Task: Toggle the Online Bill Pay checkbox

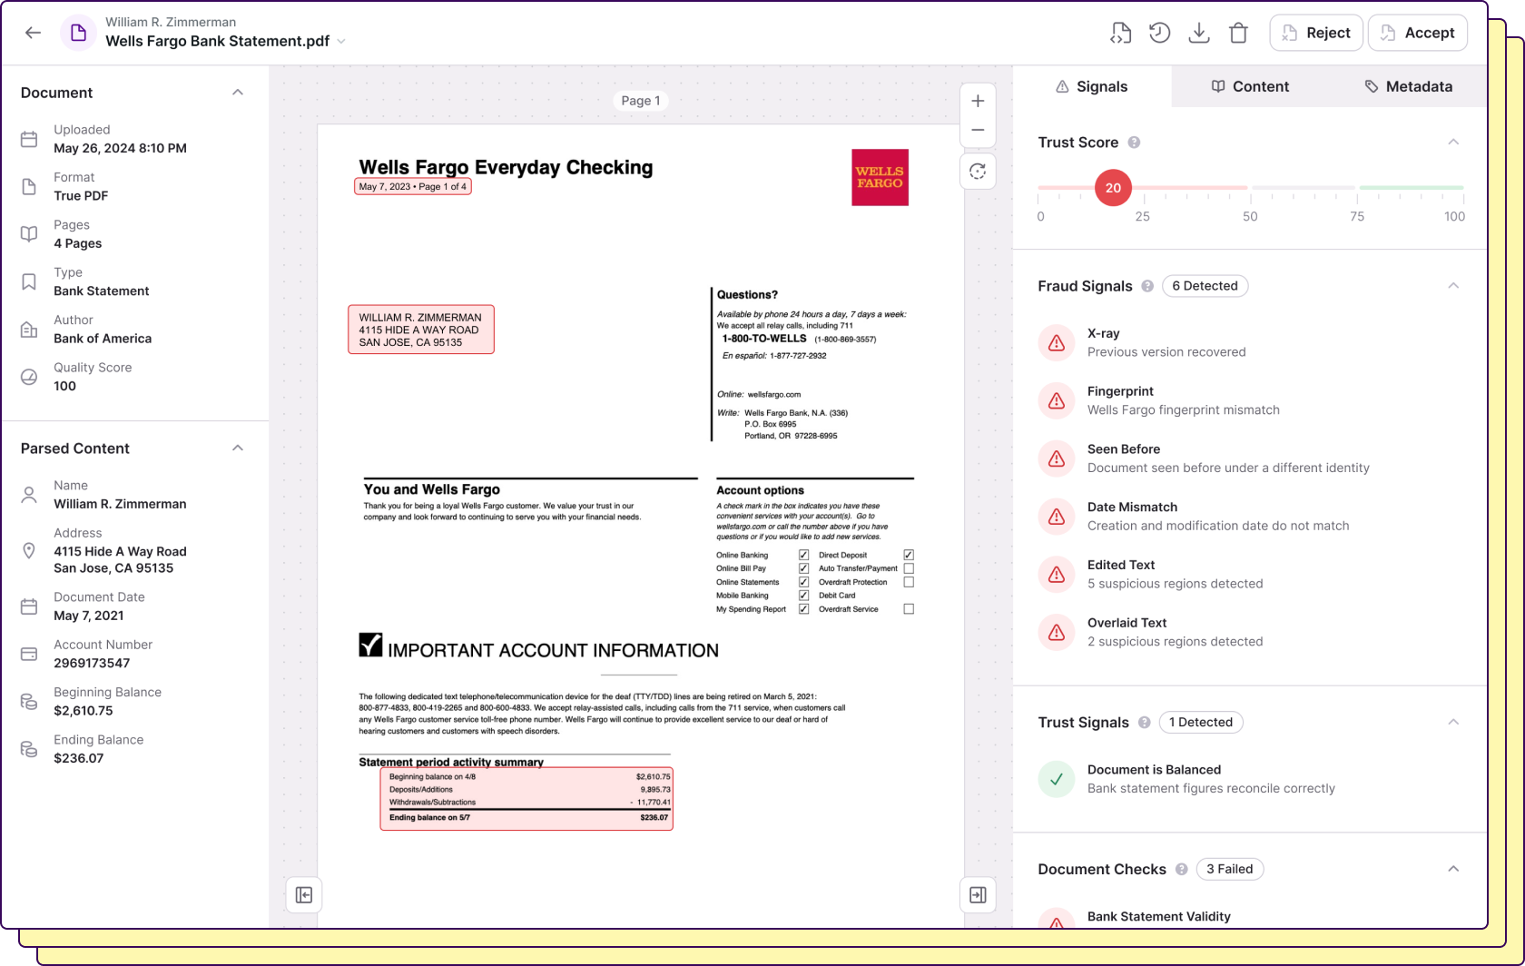Action: 803,568
